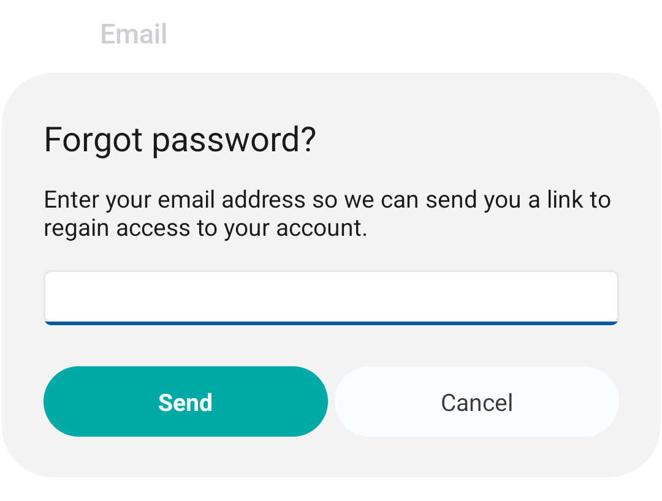This screenshot has height=501, width=662.
Task: Select the dimmed Email label behind dialog
Action: coord(134,34)
